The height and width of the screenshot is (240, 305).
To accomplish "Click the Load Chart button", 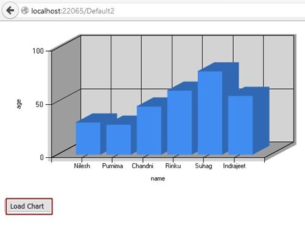I will click(x=29, y=206).
